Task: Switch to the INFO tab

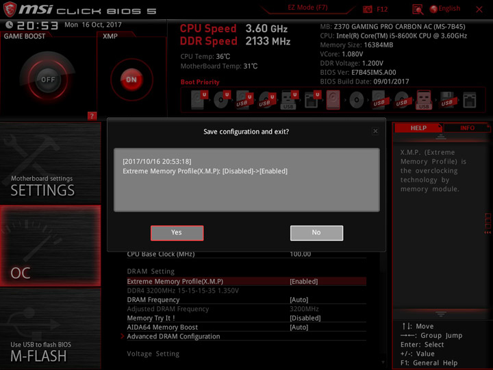Action: click(x=467, y=127)
